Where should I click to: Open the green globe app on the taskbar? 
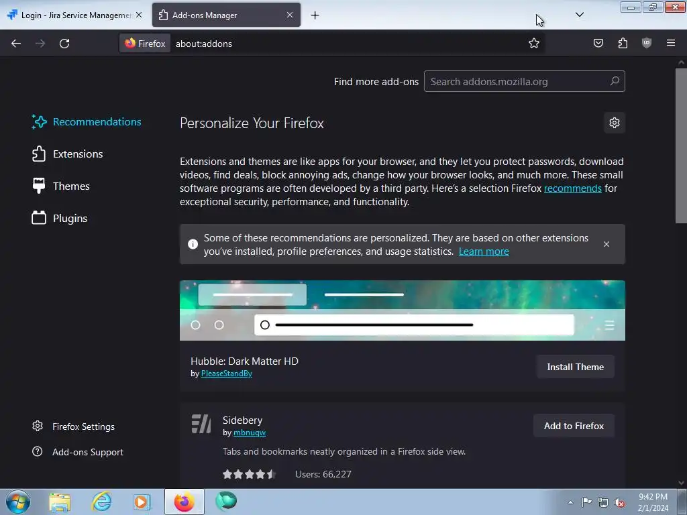(226, 502)
